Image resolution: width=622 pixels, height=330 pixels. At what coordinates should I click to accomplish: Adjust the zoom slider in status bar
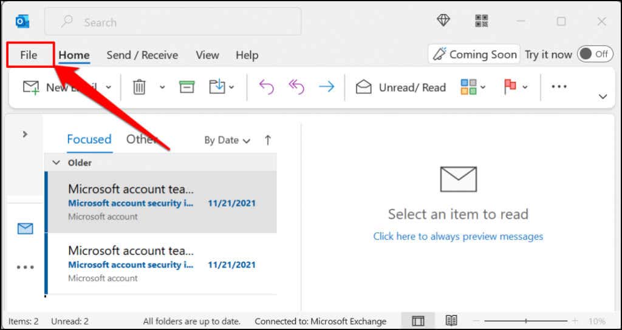click(526, 321)
